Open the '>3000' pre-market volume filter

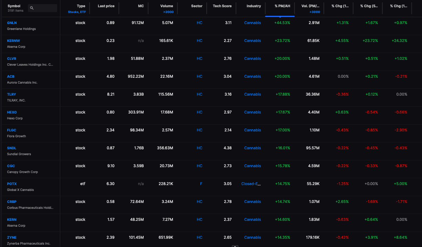315,12
